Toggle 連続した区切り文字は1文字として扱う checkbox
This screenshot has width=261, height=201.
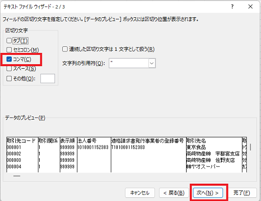pos(65,49)
